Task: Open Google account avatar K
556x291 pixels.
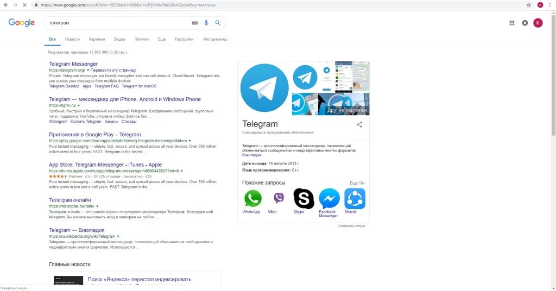Action: tap(538, 23)
